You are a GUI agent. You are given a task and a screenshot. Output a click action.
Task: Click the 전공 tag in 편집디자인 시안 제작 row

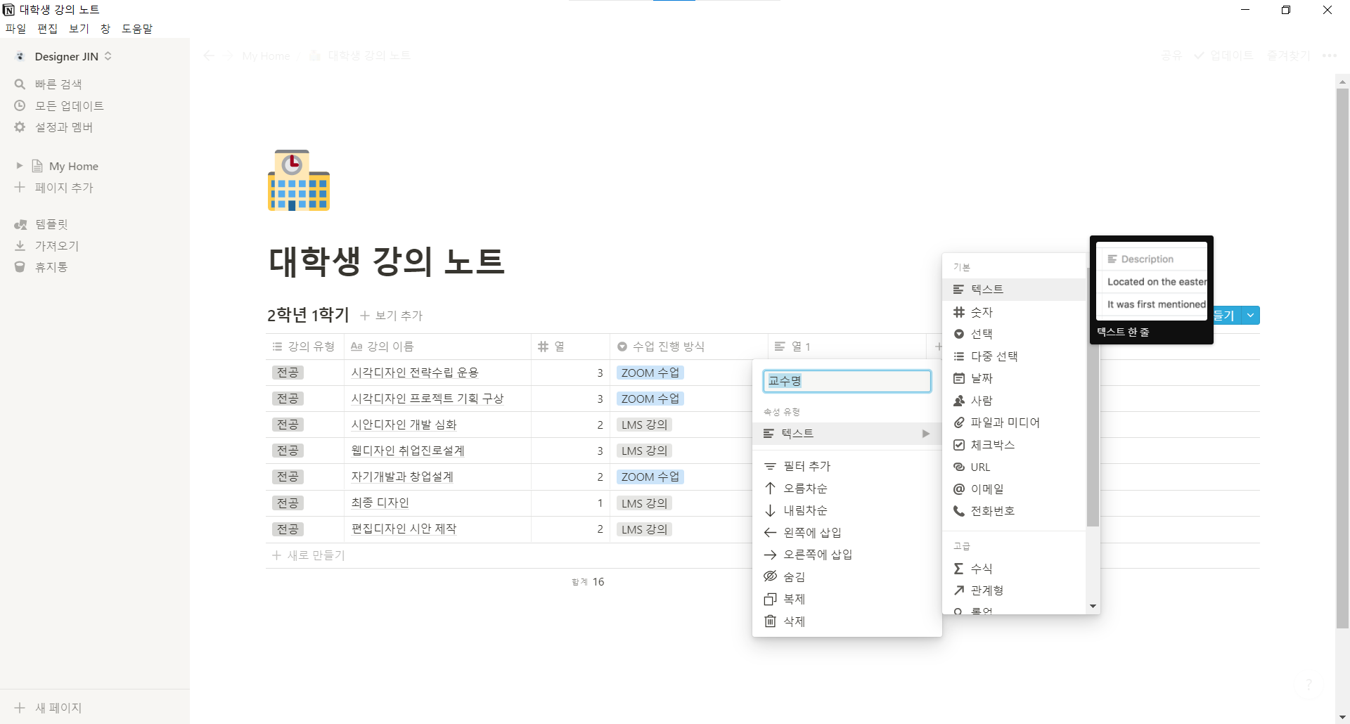(287, 529)
